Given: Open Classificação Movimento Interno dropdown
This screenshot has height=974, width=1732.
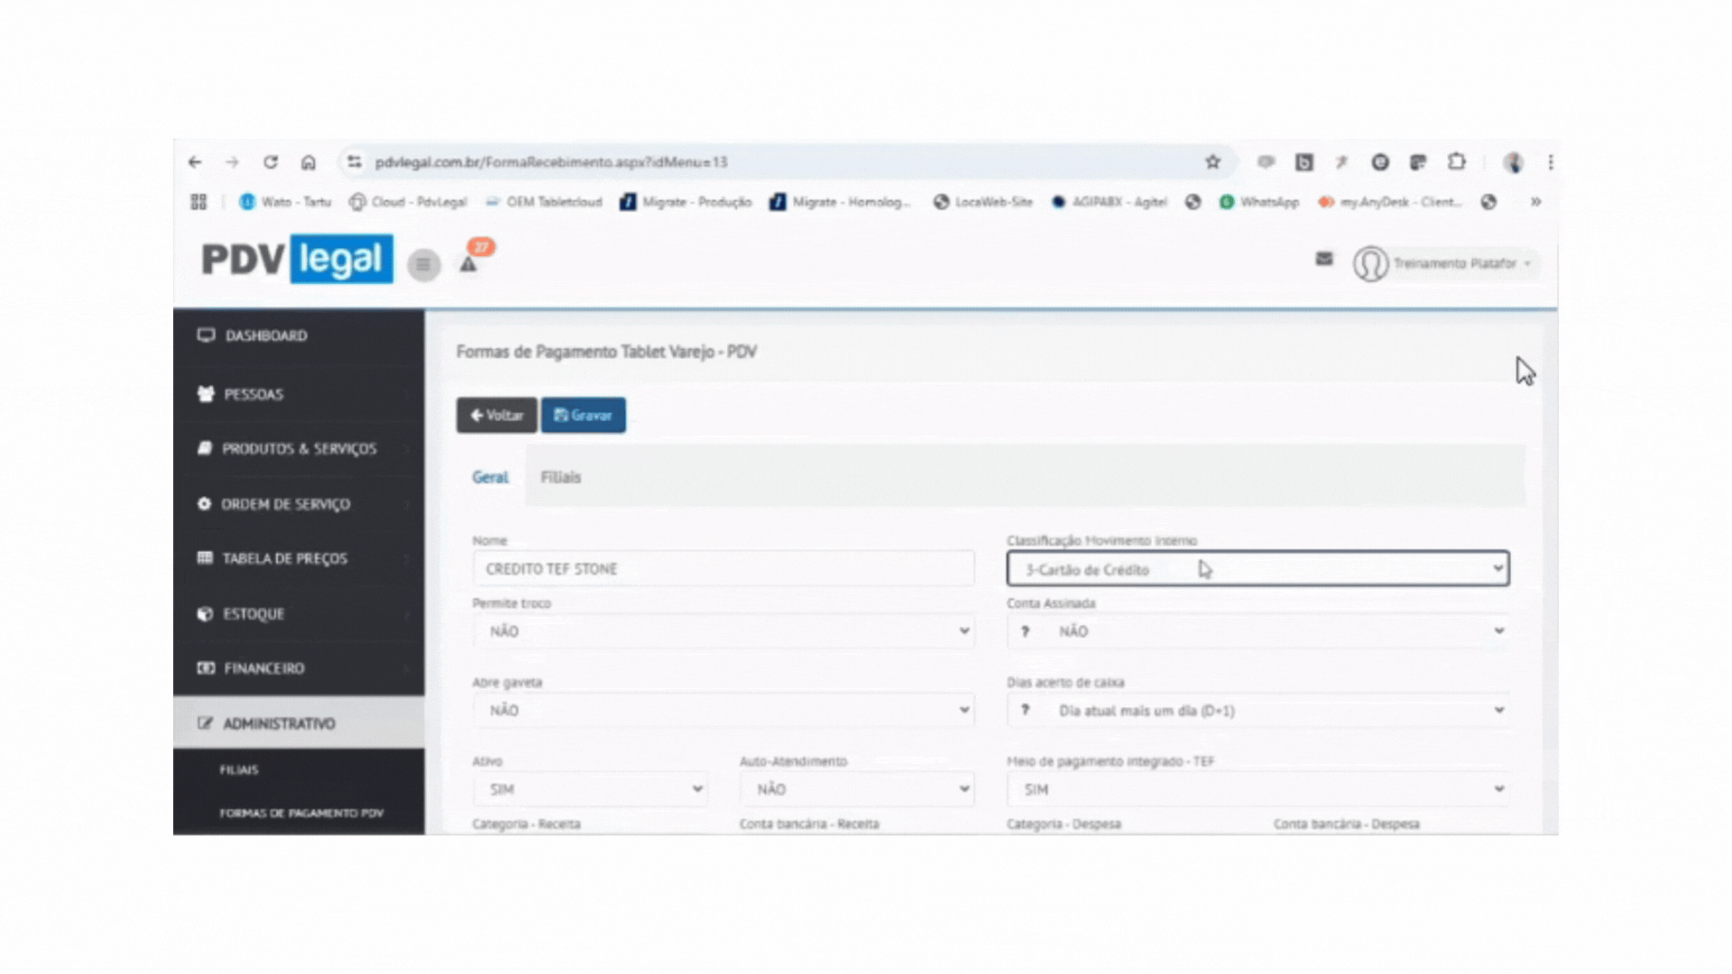Looking at the screenshot, I should point(1258,569).
